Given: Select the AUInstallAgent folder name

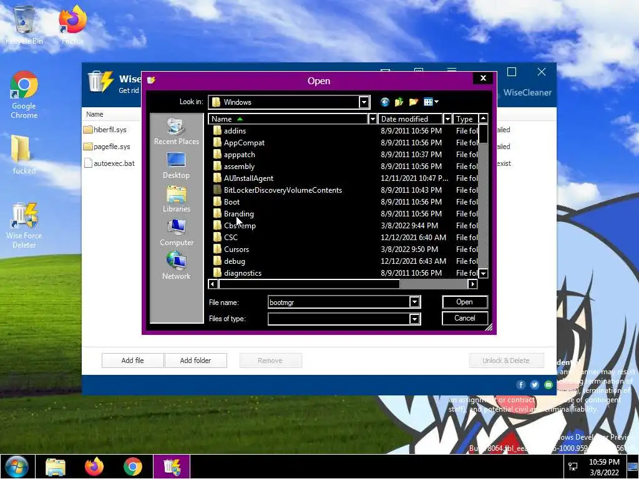Looking at the screenshot, I should [248, 178].
